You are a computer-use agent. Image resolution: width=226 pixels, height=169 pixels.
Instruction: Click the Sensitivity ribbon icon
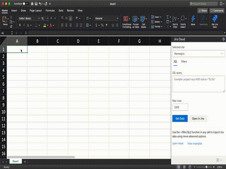pos(203,19)
